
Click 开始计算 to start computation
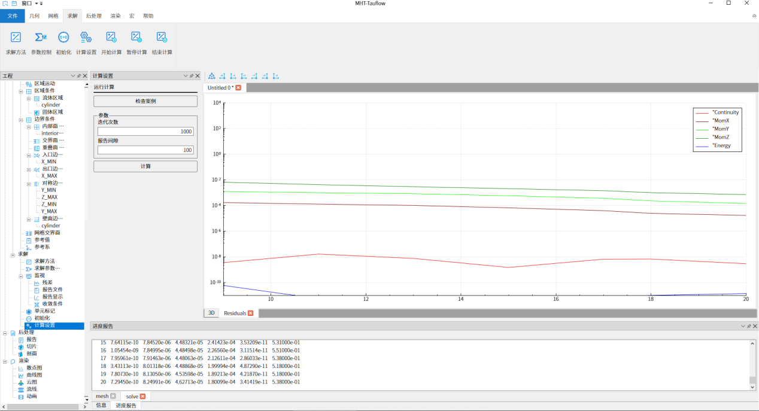[111, 42]
